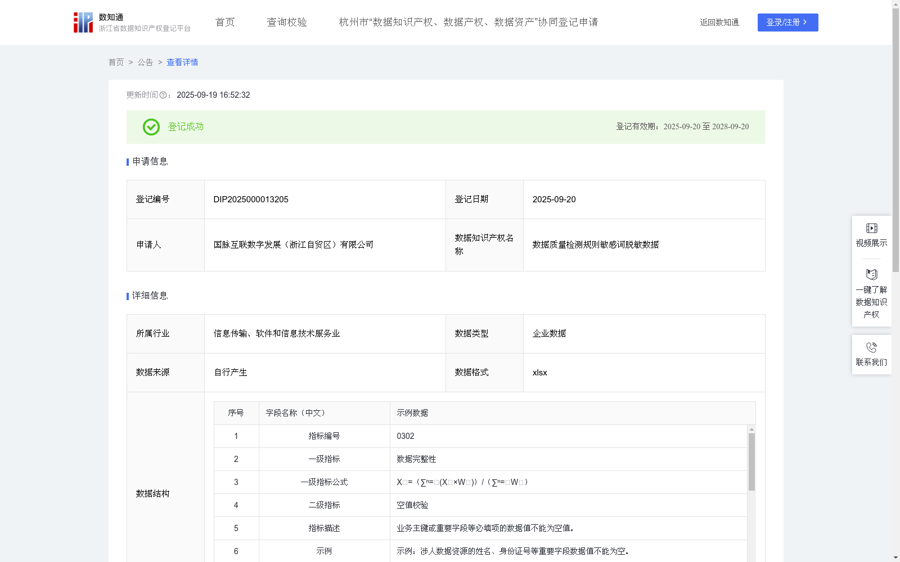900x562 pixels.
Task: Click the 一级指标 field name
Action: 324,459
